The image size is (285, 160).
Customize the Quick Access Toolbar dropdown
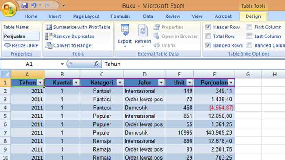pyautogui.click(x=64, y=5)
